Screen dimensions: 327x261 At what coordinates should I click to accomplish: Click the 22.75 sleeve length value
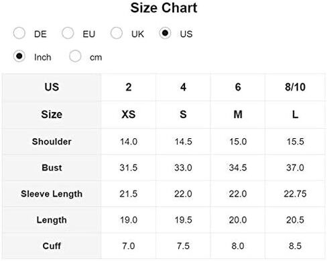[x=295, y=194]
